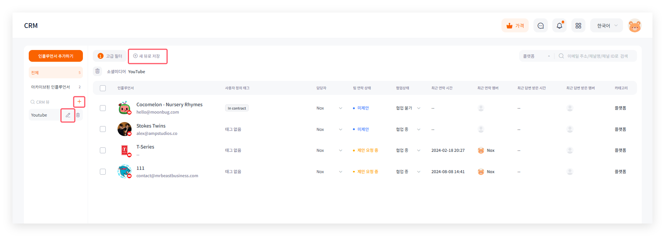Open the chat support icon

point(540,26)
